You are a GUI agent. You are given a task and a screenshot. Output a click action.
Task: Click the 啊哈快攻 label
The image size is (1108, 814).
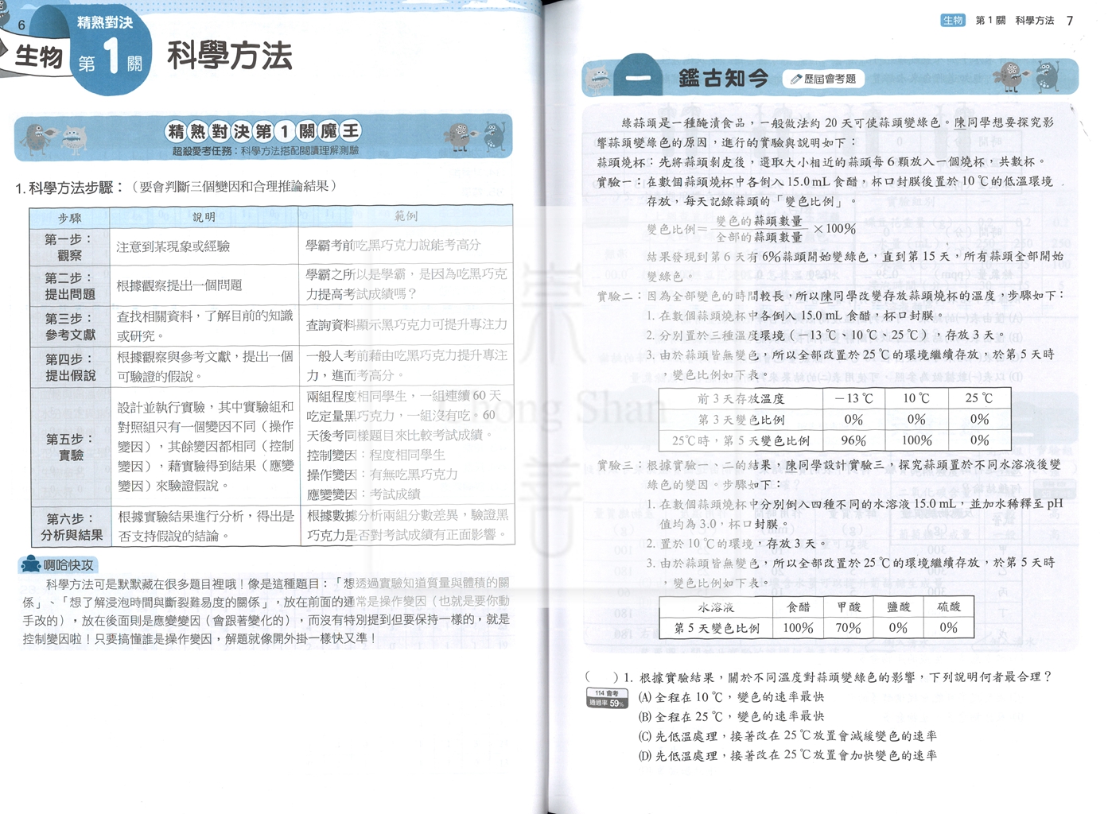coord(68,565)
